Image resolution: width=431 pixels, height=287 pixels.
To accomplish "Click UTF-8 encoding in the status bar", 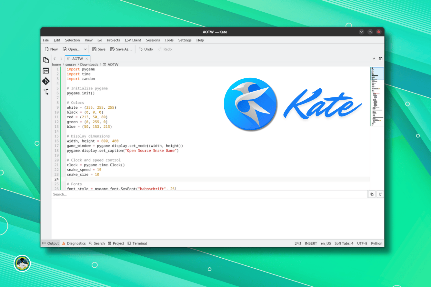I will click(x=362, y=243).
